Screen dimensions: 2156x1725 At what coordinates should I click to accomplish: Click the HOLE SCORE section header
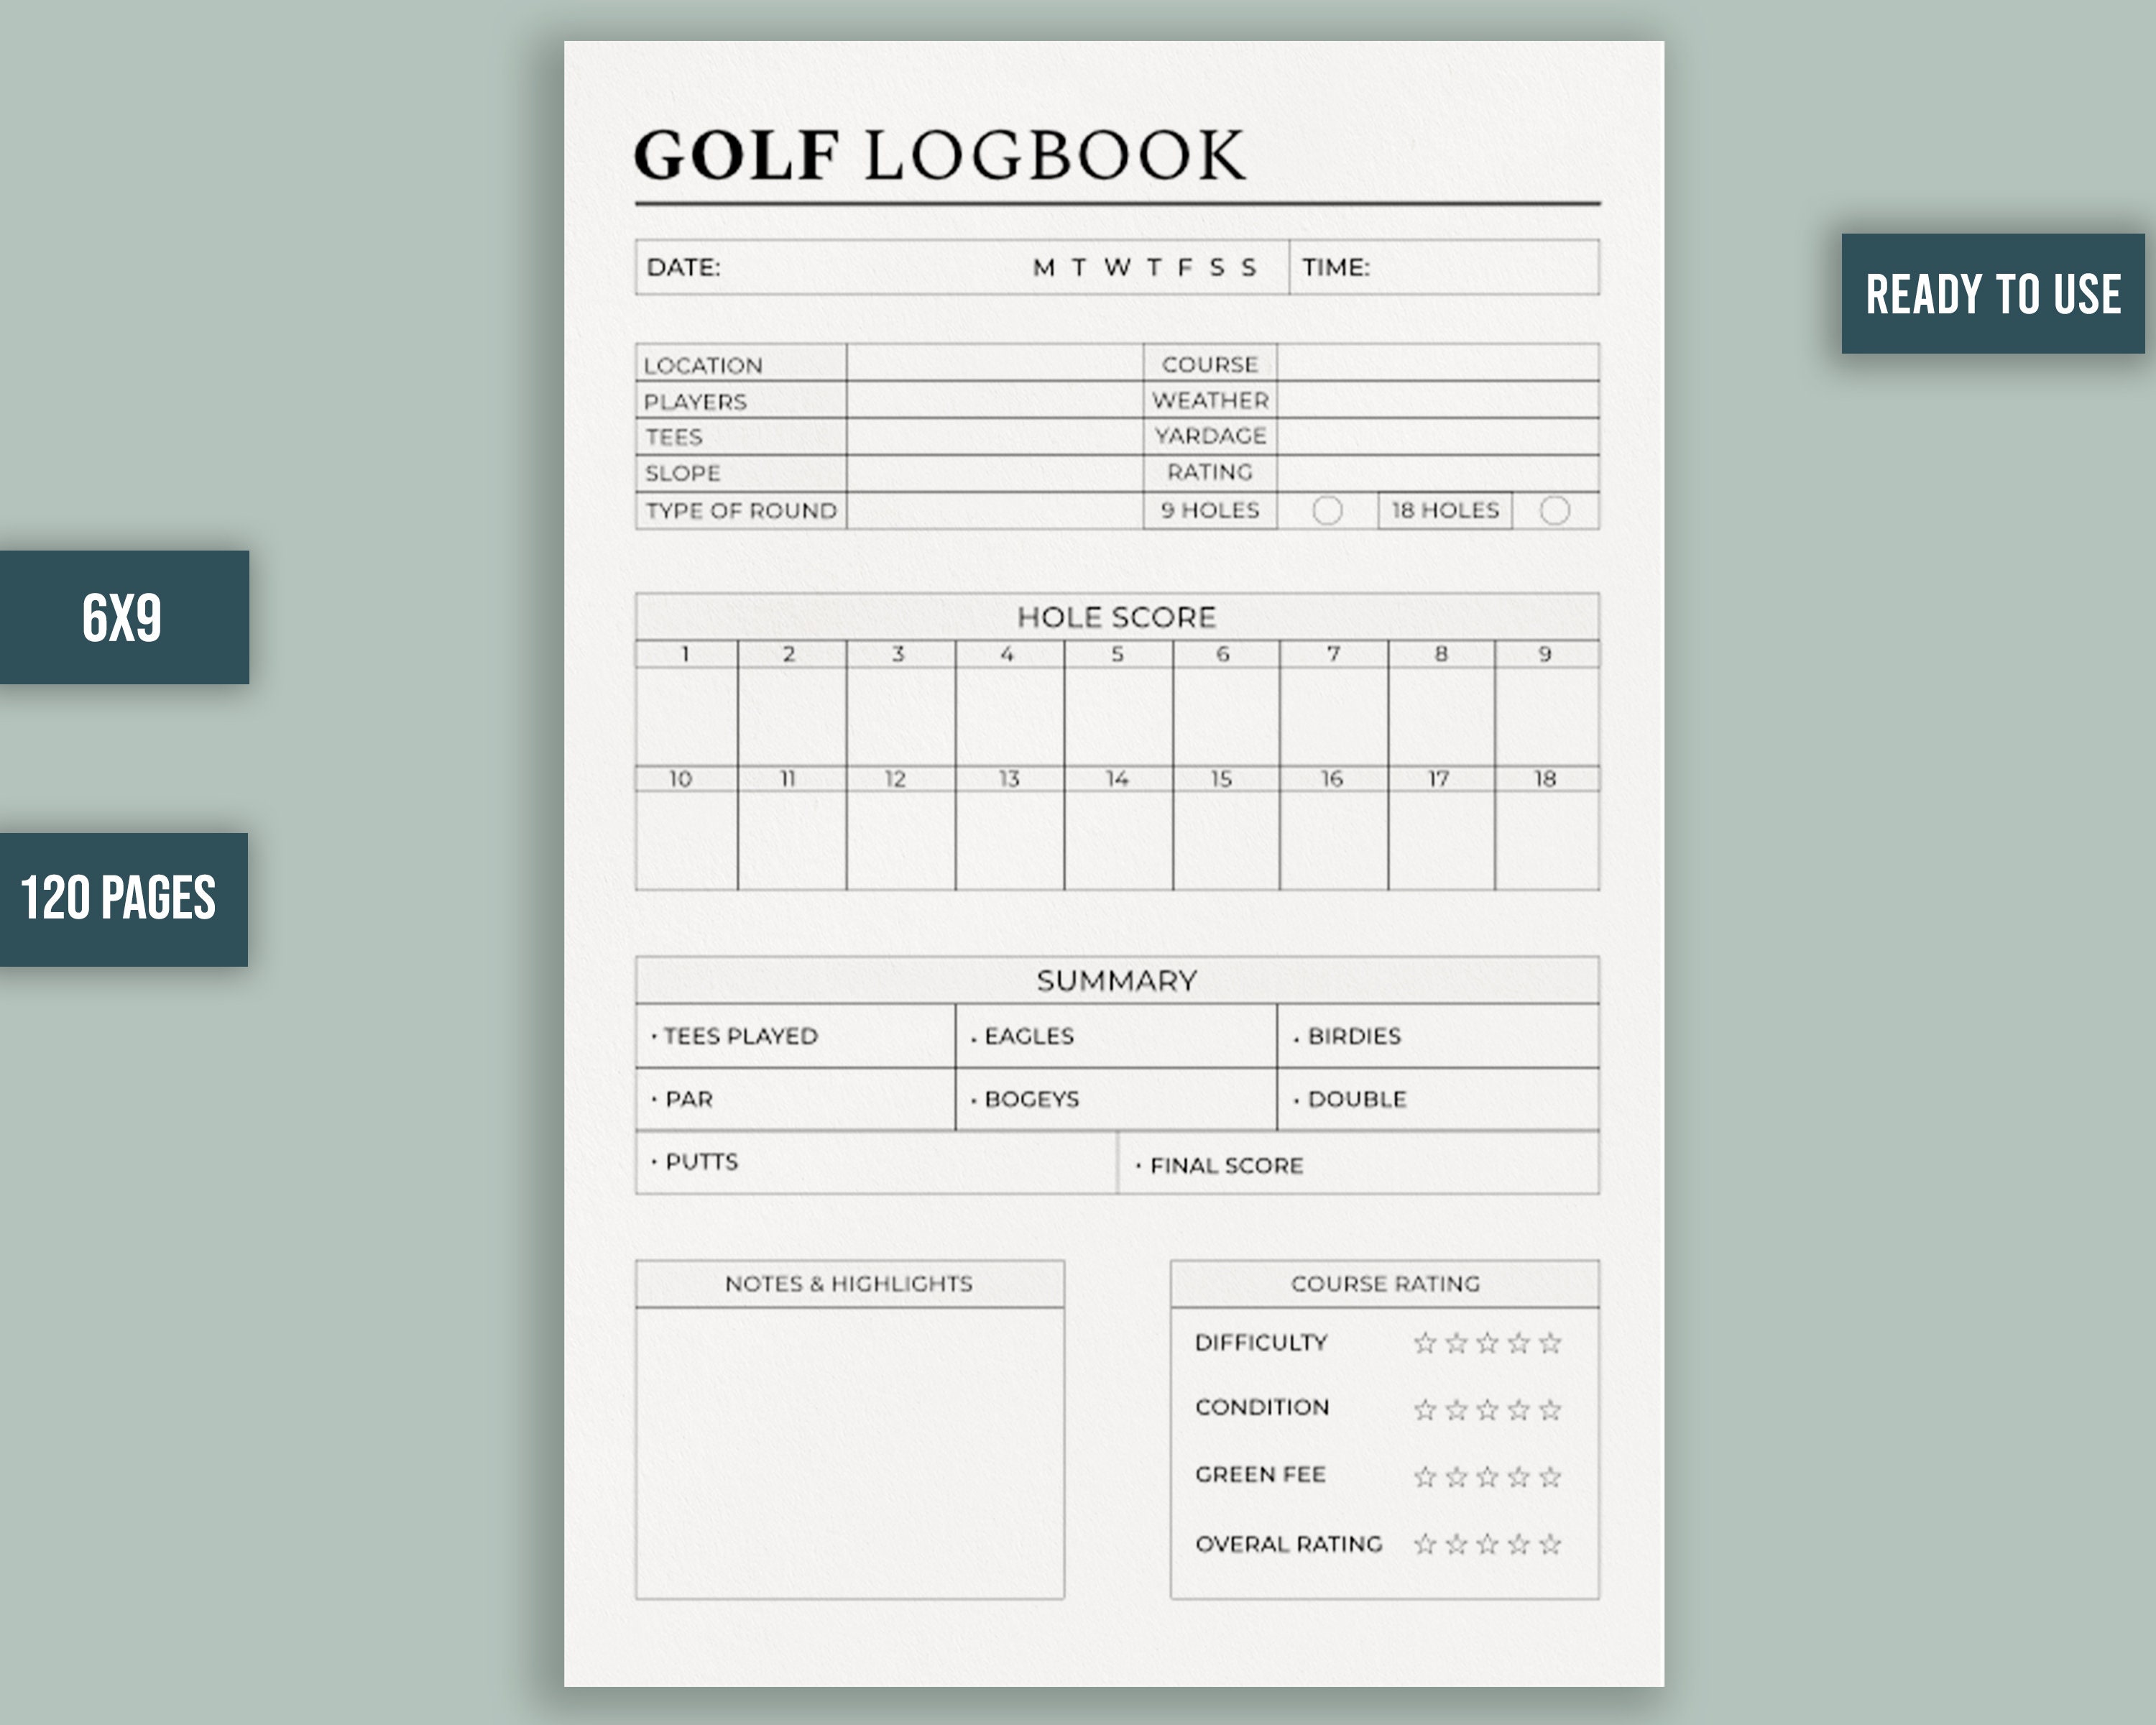coord(1117,617)
